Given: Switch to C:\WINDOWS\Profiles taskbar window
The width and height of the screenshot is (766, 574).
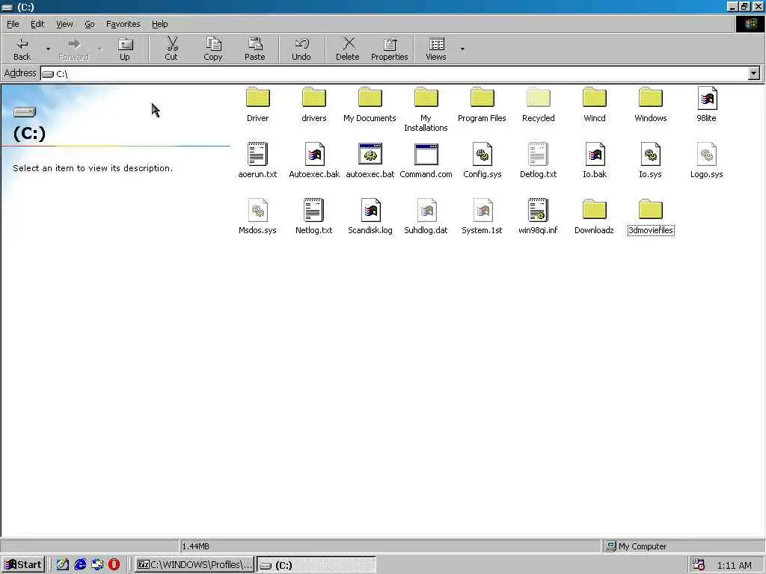Looking at the screenshot, I should click(x=194, y=565).
